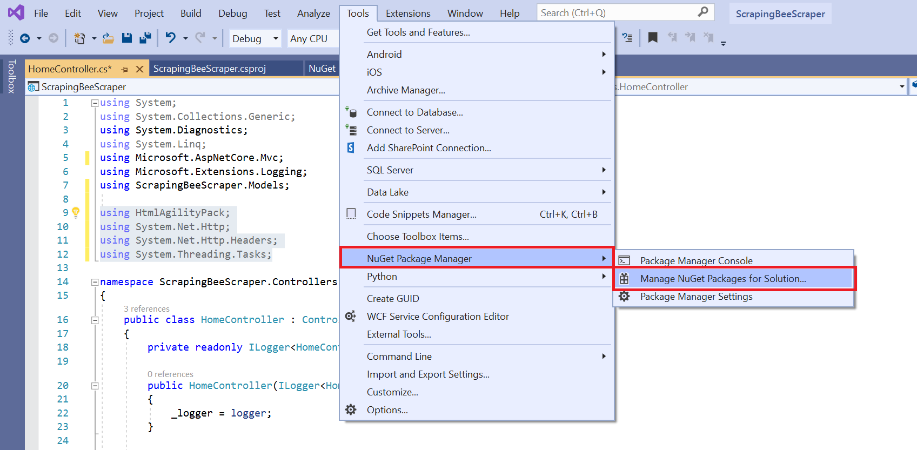
Task: Open Package Manager Console
Action: (734, 261)
